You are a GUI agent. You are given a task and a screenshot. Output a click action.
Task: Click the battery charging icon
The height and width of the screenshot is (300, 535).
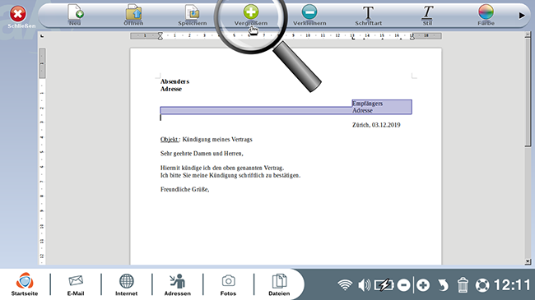click(x=384, y=284)
